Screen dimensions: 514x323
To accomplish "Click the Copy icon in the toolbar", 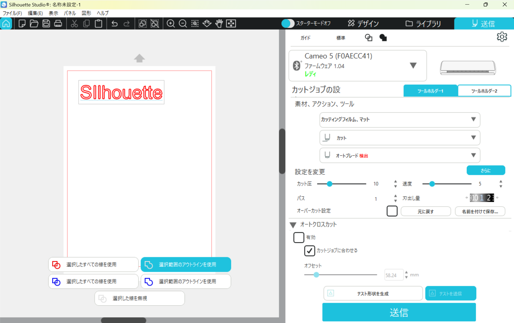I will coord(86,24).
